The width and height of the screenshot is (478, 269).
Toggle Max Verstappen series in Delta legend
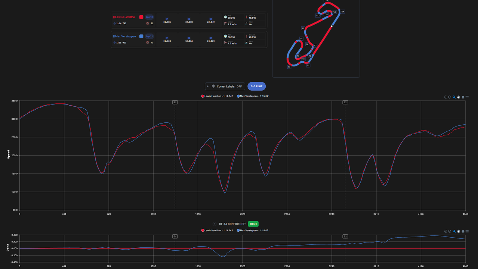tap(253, 231)
